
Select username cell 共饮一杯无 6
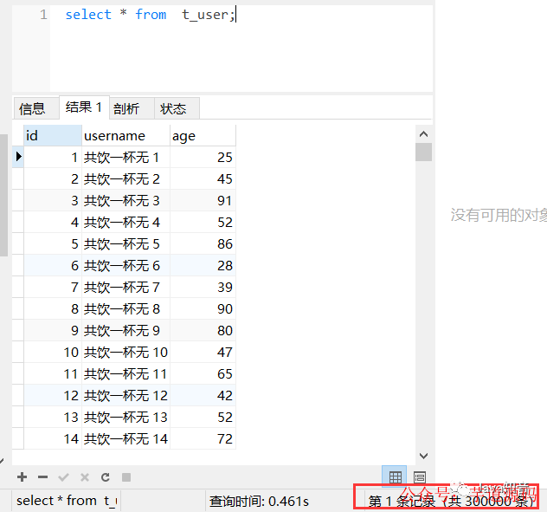(125, 265)
